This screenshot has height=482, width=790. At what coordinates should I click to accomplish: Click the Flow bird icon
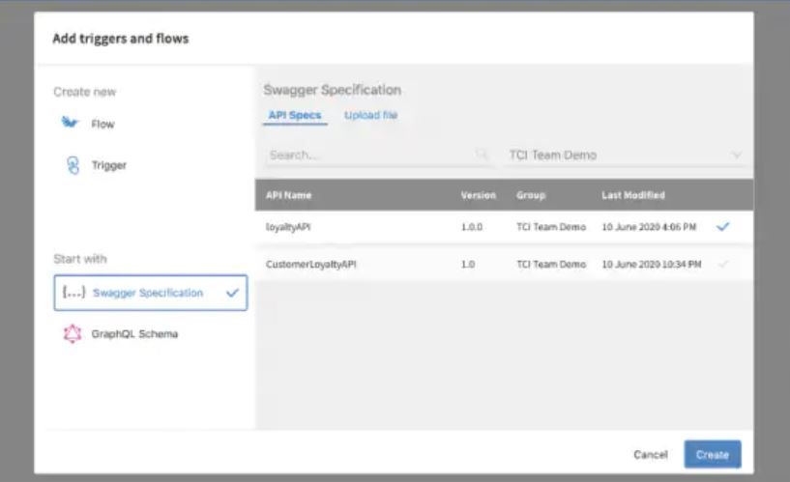tap(70, 124)
